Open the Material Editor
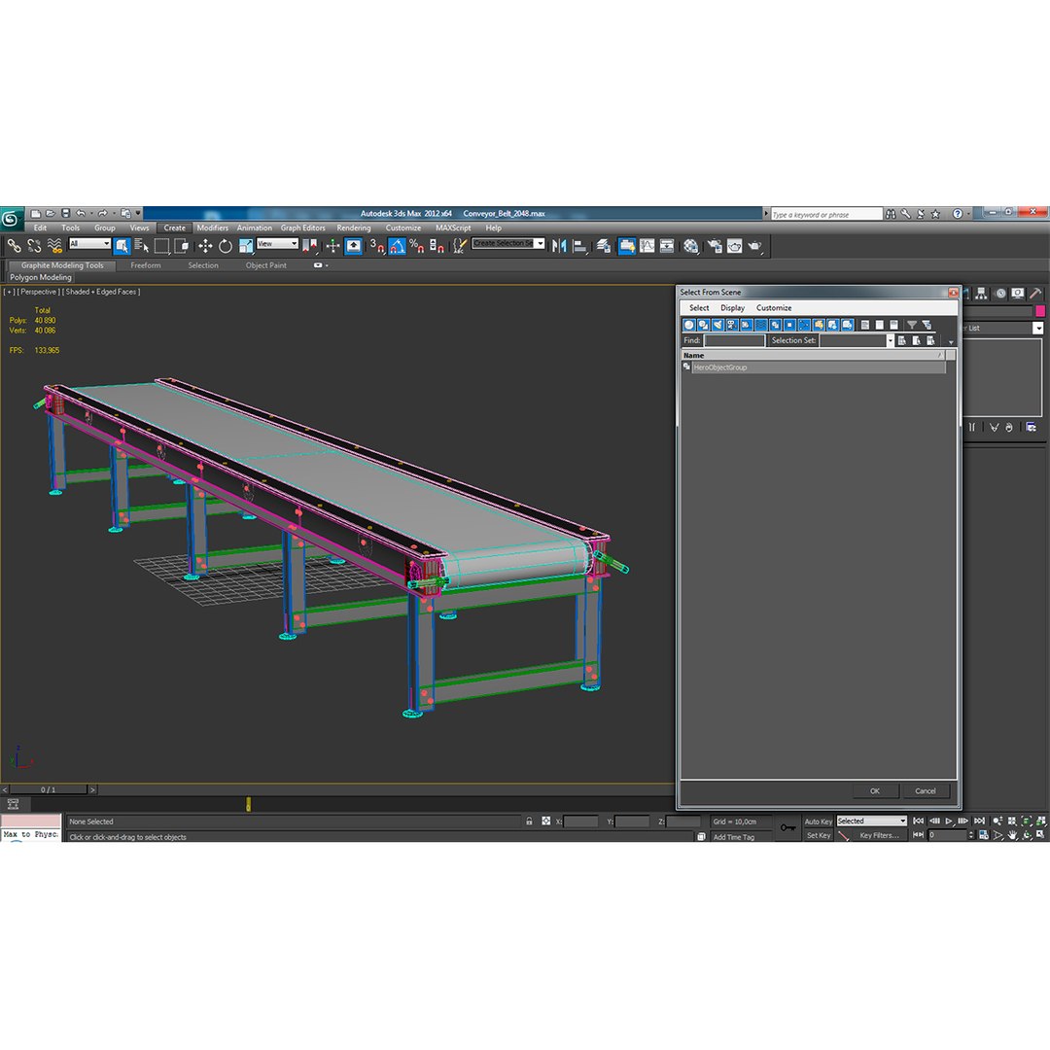 point(690,246)
